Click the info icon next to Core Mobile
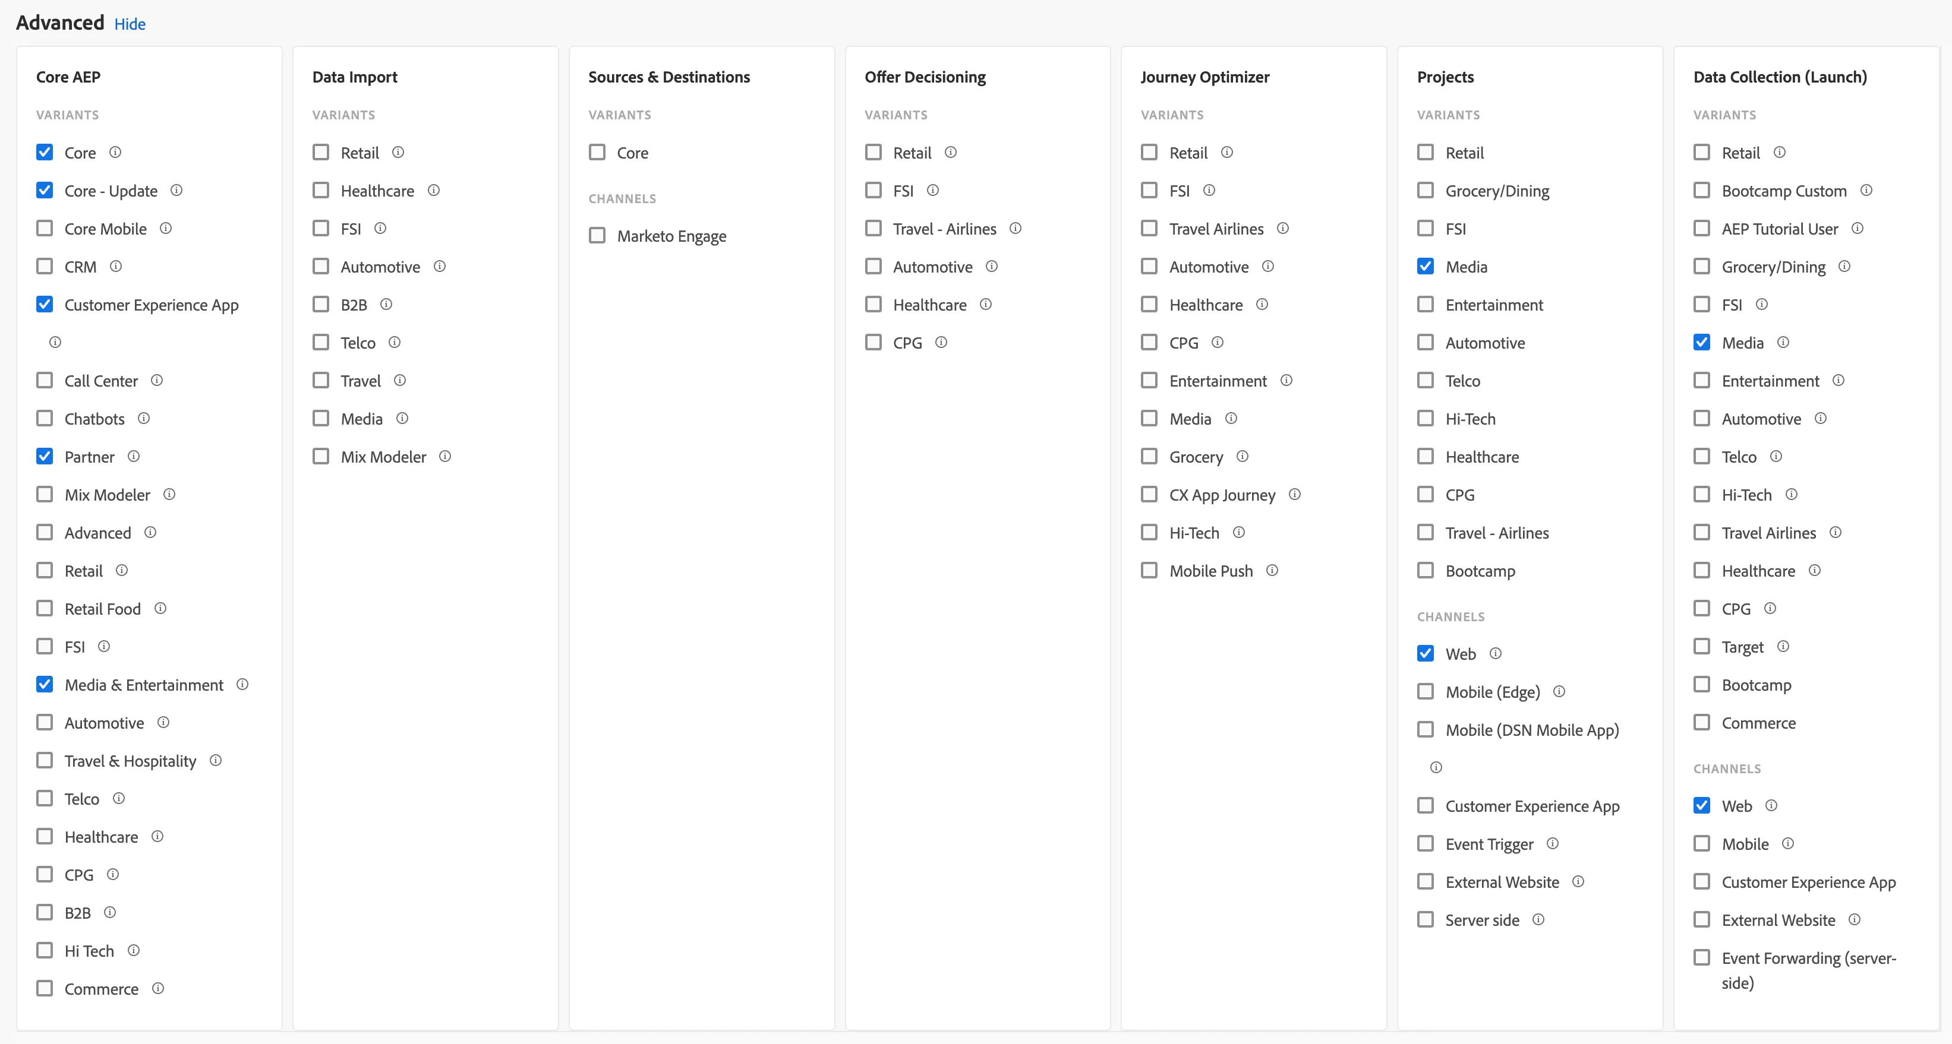1952x1044 pixels. tap(165, 228)
